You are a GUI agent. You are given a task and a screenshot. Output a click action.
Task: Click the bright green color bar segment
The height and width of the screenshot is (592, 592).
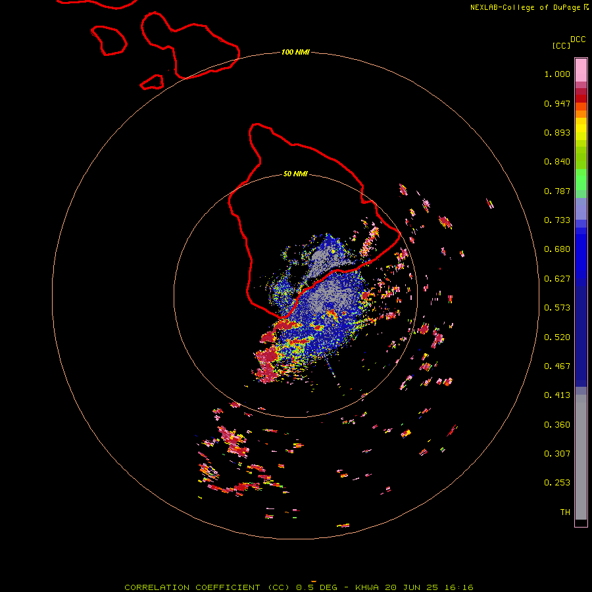581,180
